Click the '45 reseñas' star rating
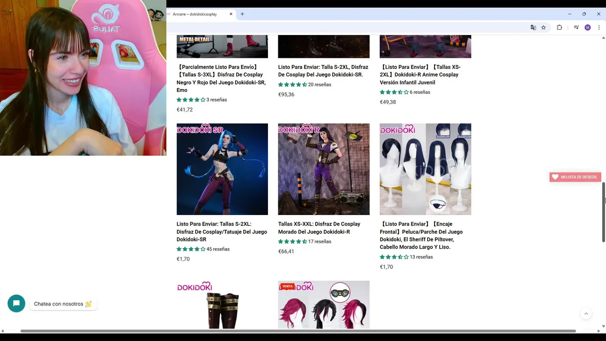Image resolution: width=606 pixels, height=341 pixels. click(203, 249)
